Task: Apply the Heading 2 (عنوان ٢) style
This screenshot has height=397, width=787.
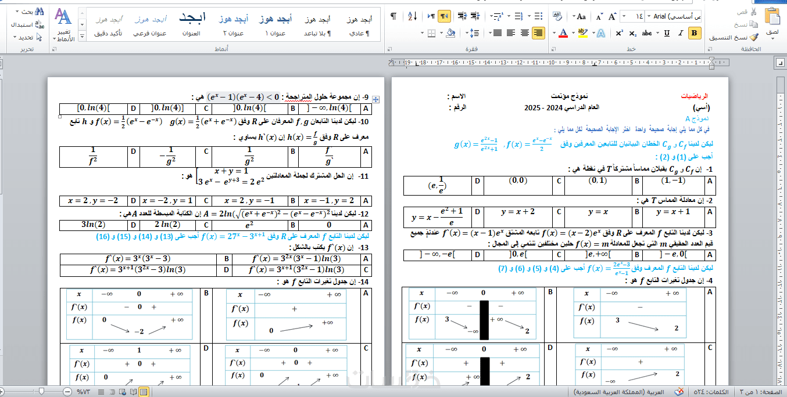Action: [233, 24]
